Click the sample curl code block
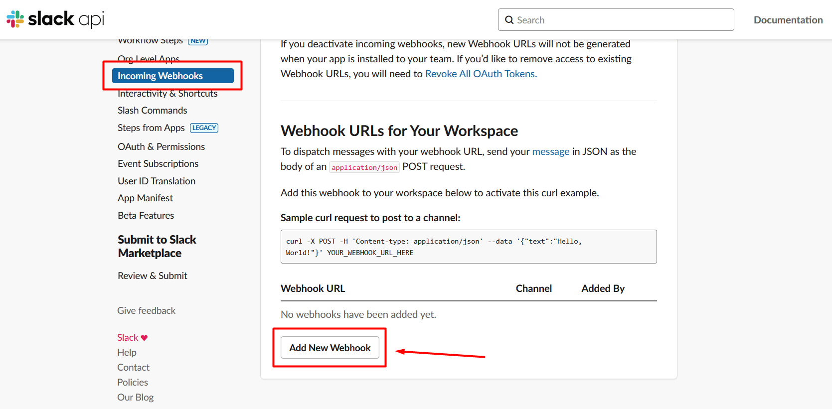The image size is (832, 409). tap(468, 247)
